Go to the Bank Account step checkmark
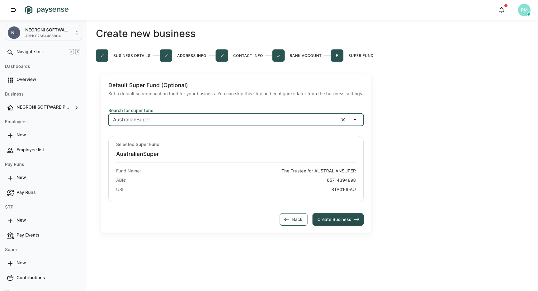538x291 pixels. (278, 56)
